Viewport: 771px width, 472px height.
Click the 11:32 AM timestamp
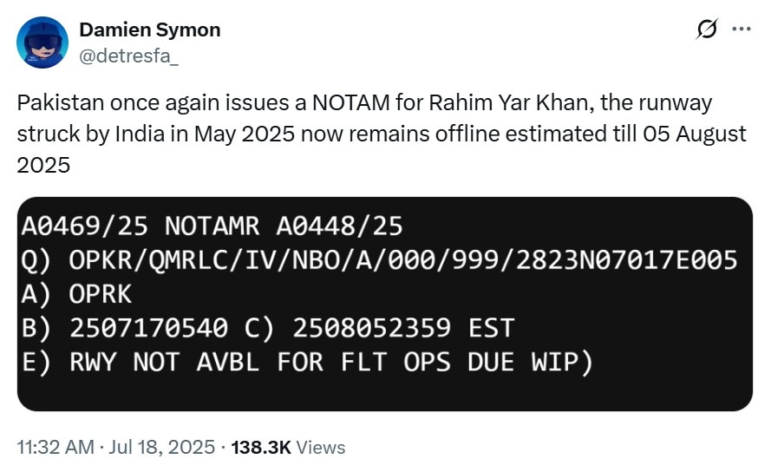56,447
